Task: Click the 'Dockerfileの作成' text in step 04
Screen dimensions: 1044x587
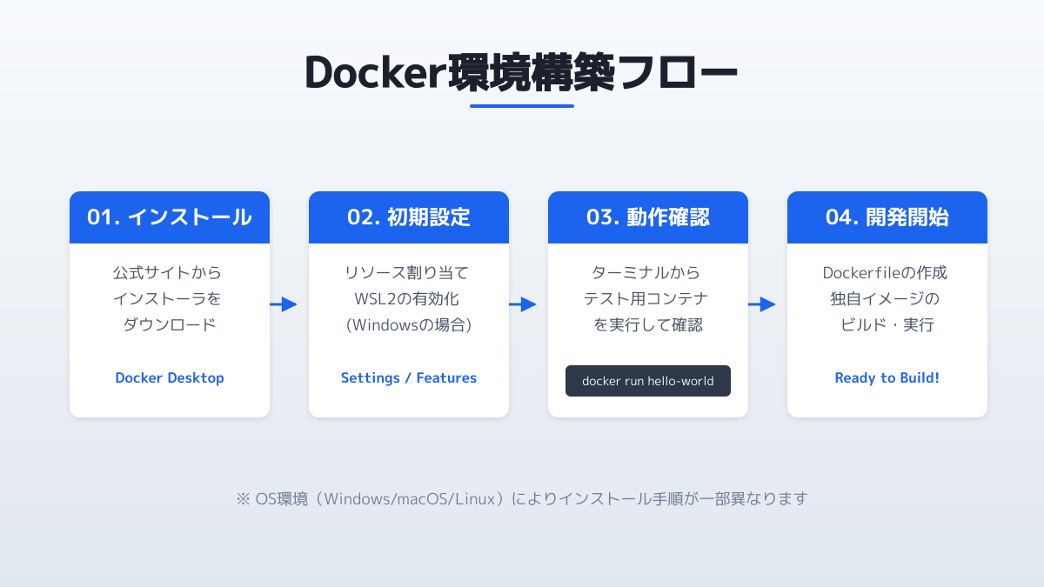Action: 885,273
